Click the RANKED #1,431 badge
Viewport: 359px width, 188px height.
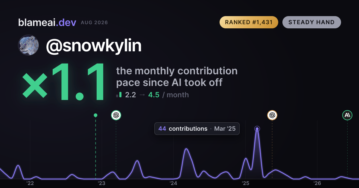pos(249,22)
